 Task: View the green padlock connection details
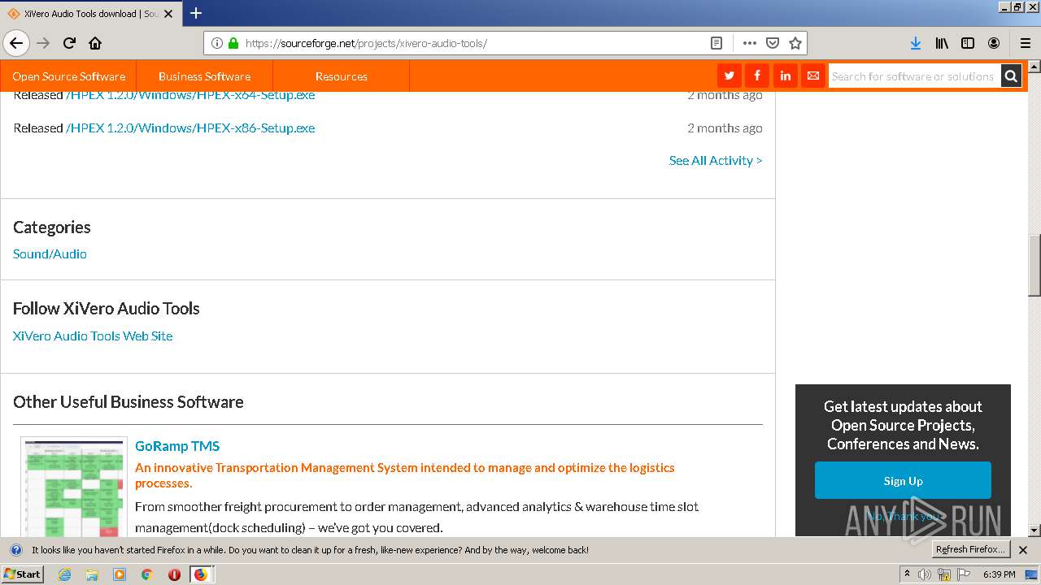[x=233, y=43]
